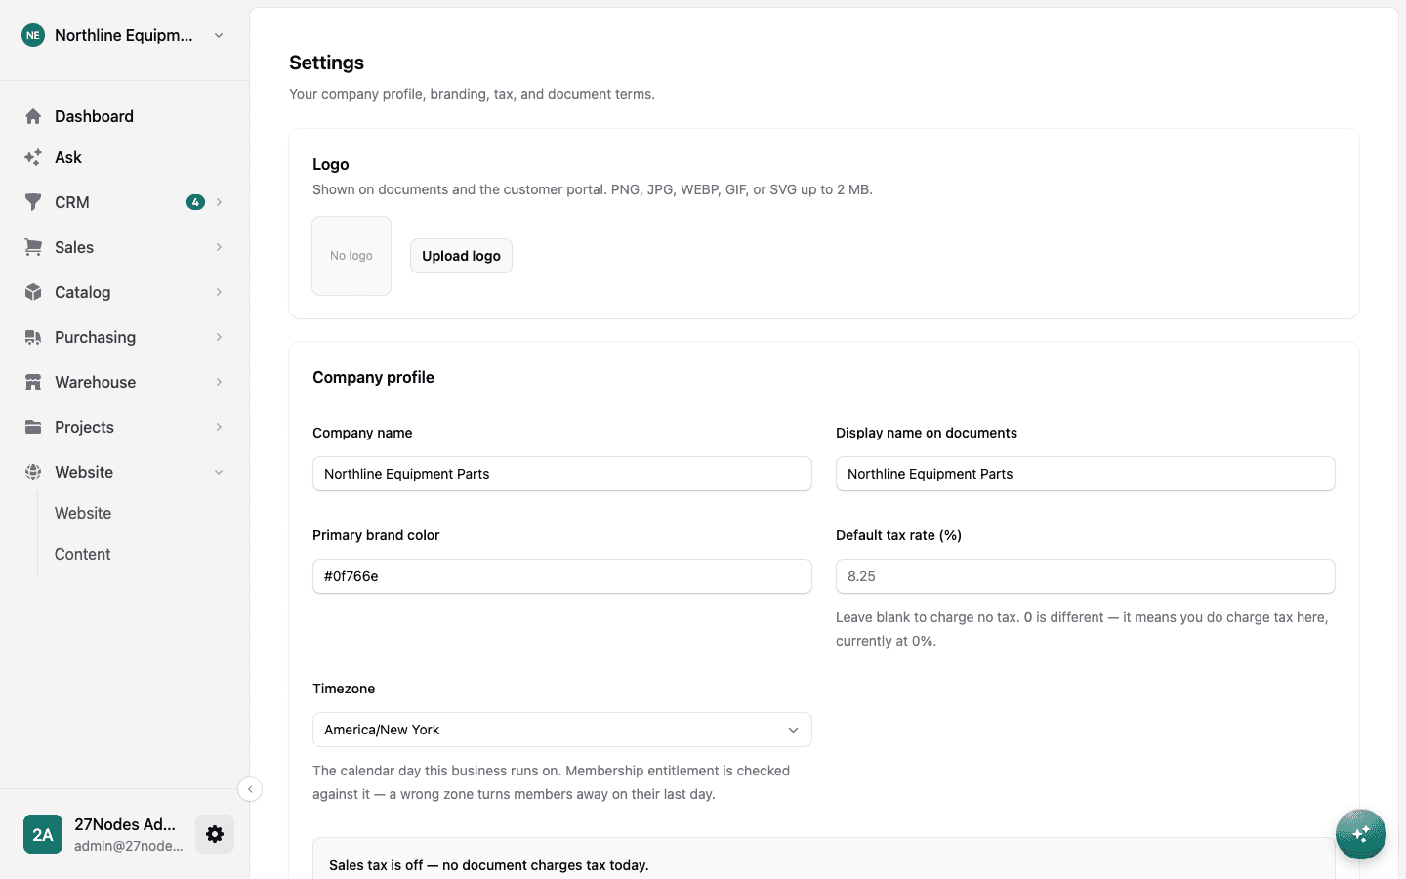The image size is (1406, 879).
Task: Click 'Leave blank to charge no tax' hint
Action: [x=1082, y=629]
